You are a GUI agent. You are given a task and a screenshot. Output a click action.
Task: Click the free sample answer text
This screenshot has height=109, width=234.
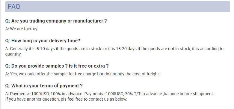82,74
